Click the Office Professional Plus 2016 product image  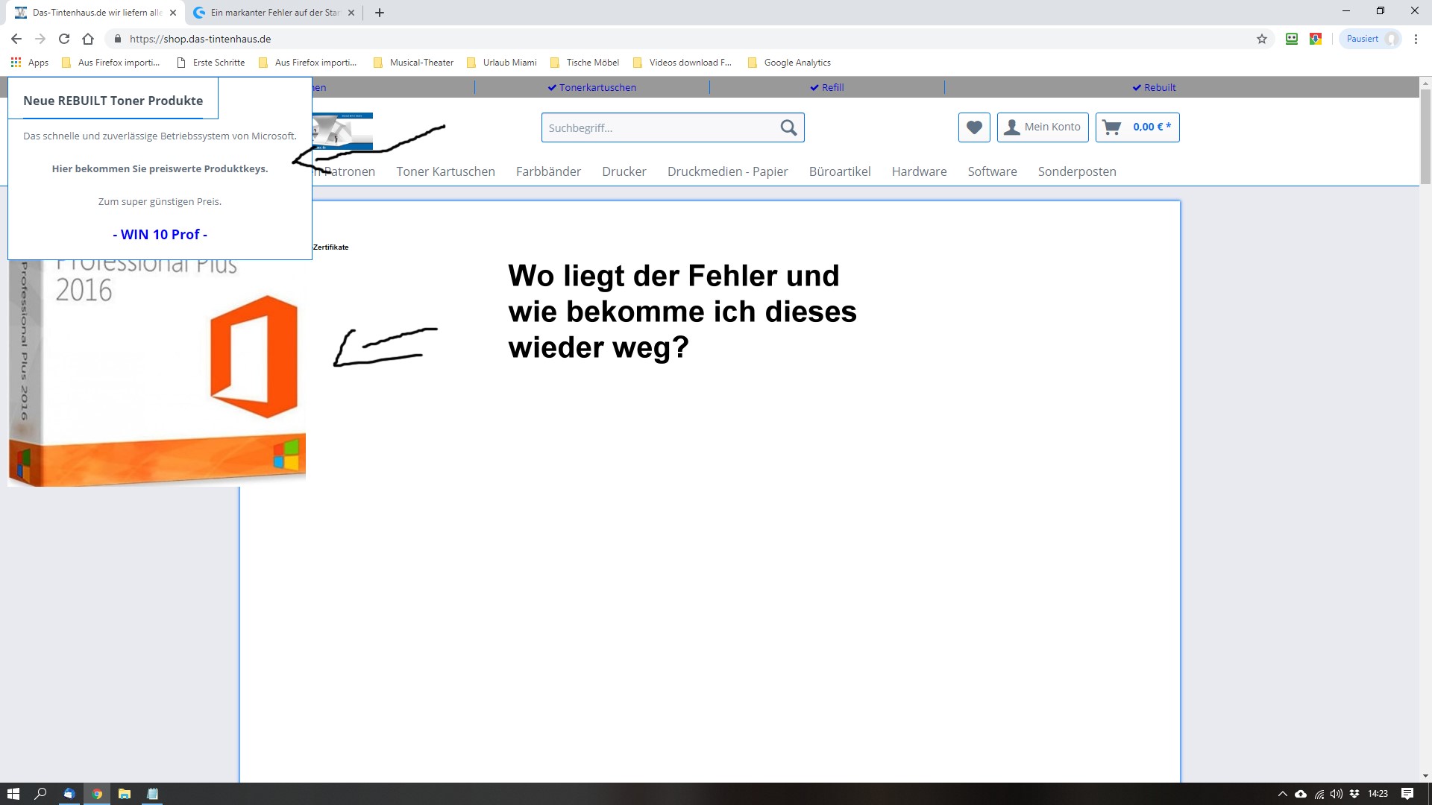(x=157, y=373)
